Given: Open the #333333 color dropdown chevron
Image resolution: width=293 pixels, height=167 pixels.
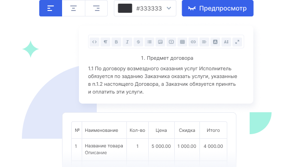Looking at the screenshot, I should click(x=169, y=8).
